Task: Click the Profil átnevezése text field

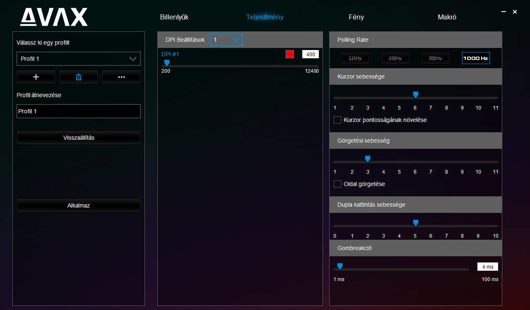Action: [79, 111]
